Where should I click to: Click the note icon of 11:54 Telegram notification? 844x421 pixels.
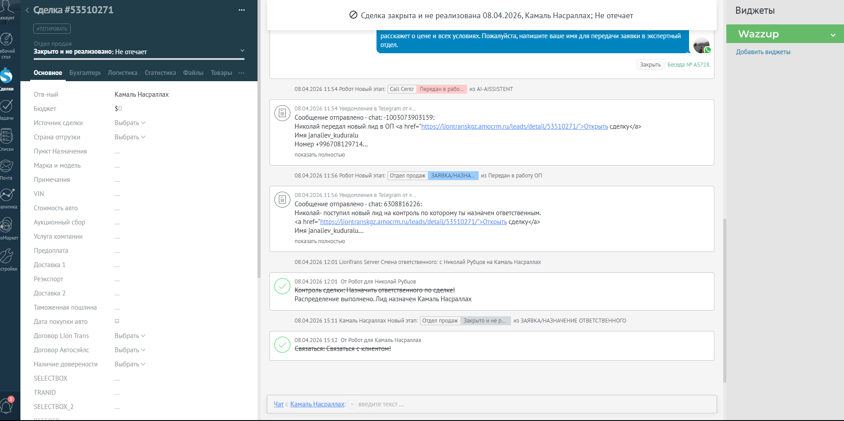coord(282,114)
